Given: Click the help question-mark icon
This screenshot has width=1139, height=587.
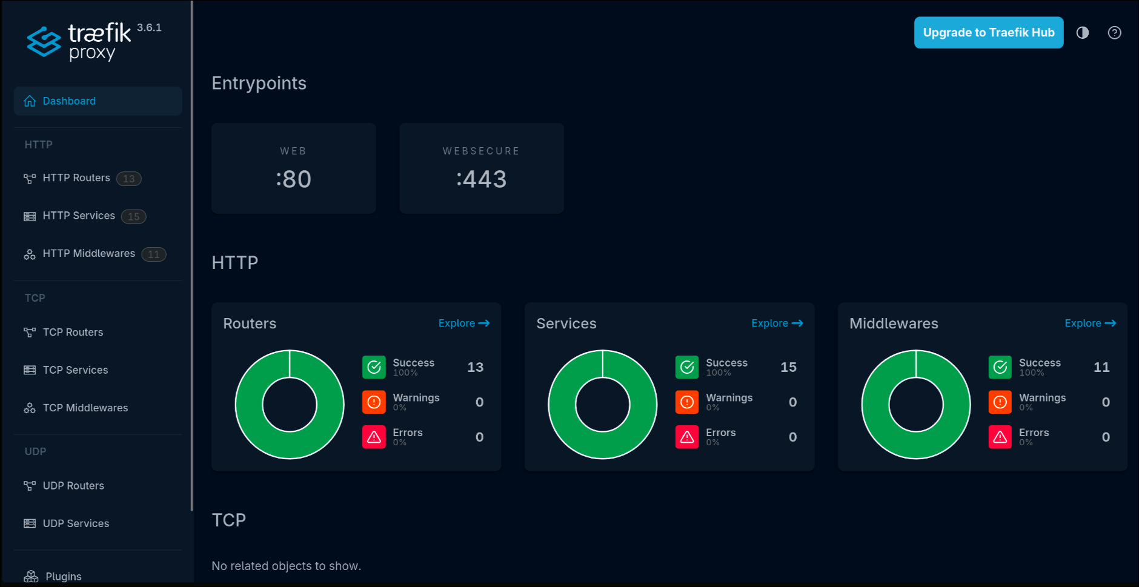Looking at the screenshot, I should click(x=1115, y=33).
